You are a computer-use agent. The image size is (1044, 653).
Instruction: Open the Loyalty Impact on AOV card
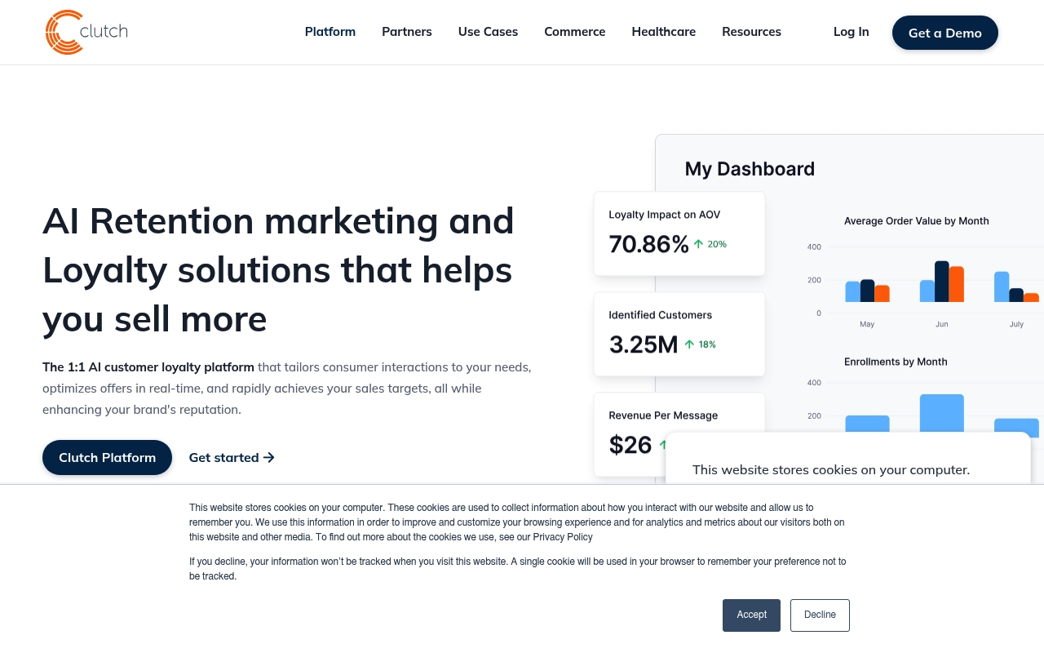coord(679,234)
